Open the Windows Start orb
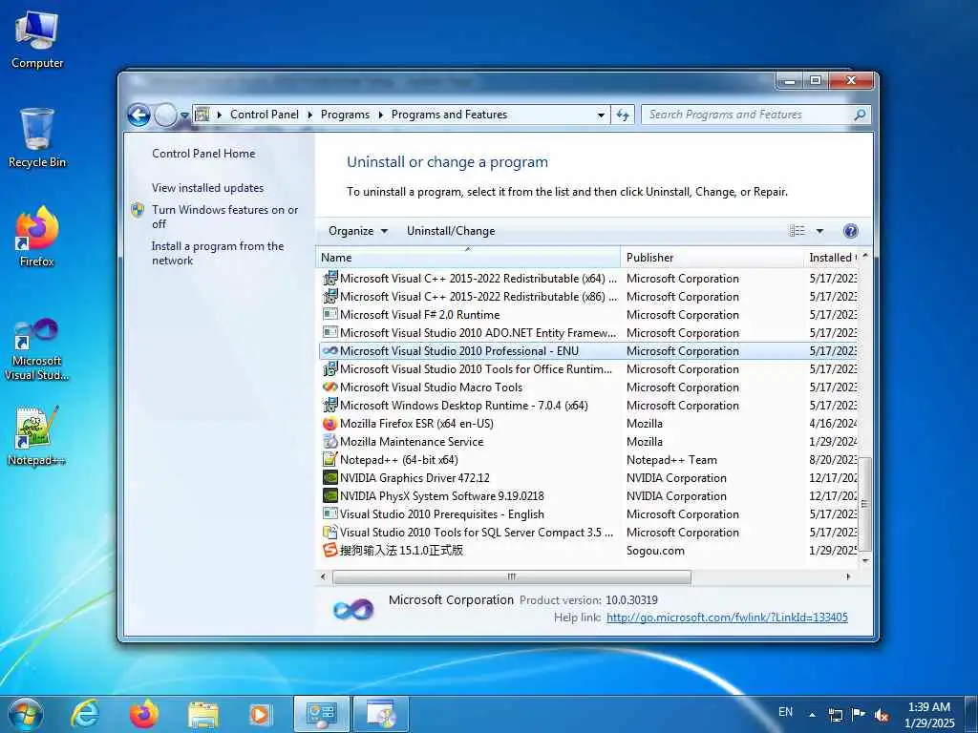The height and width of the screenshot is (733, 978). coord(26,714)
